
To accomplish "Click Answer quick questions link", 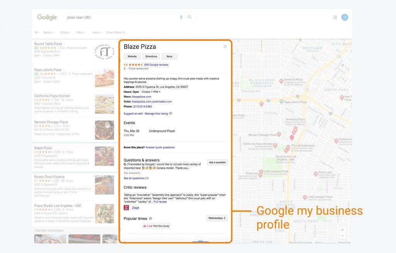I will click(160, 147).
